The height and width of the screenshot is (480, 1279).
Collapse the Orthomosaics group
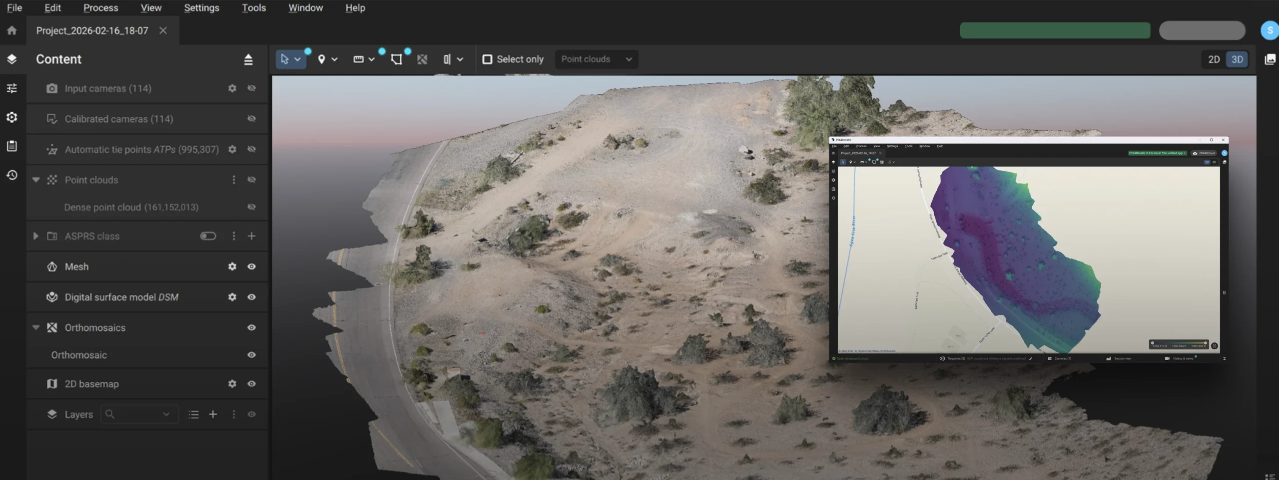(x=35, y=328)
